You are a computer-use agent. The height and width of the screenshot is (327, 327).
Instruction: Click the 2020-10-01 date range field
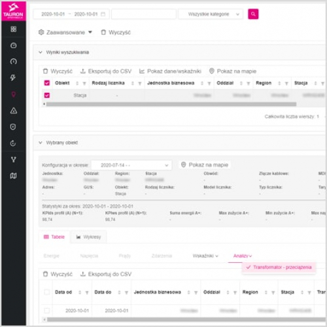click(71, 14)
